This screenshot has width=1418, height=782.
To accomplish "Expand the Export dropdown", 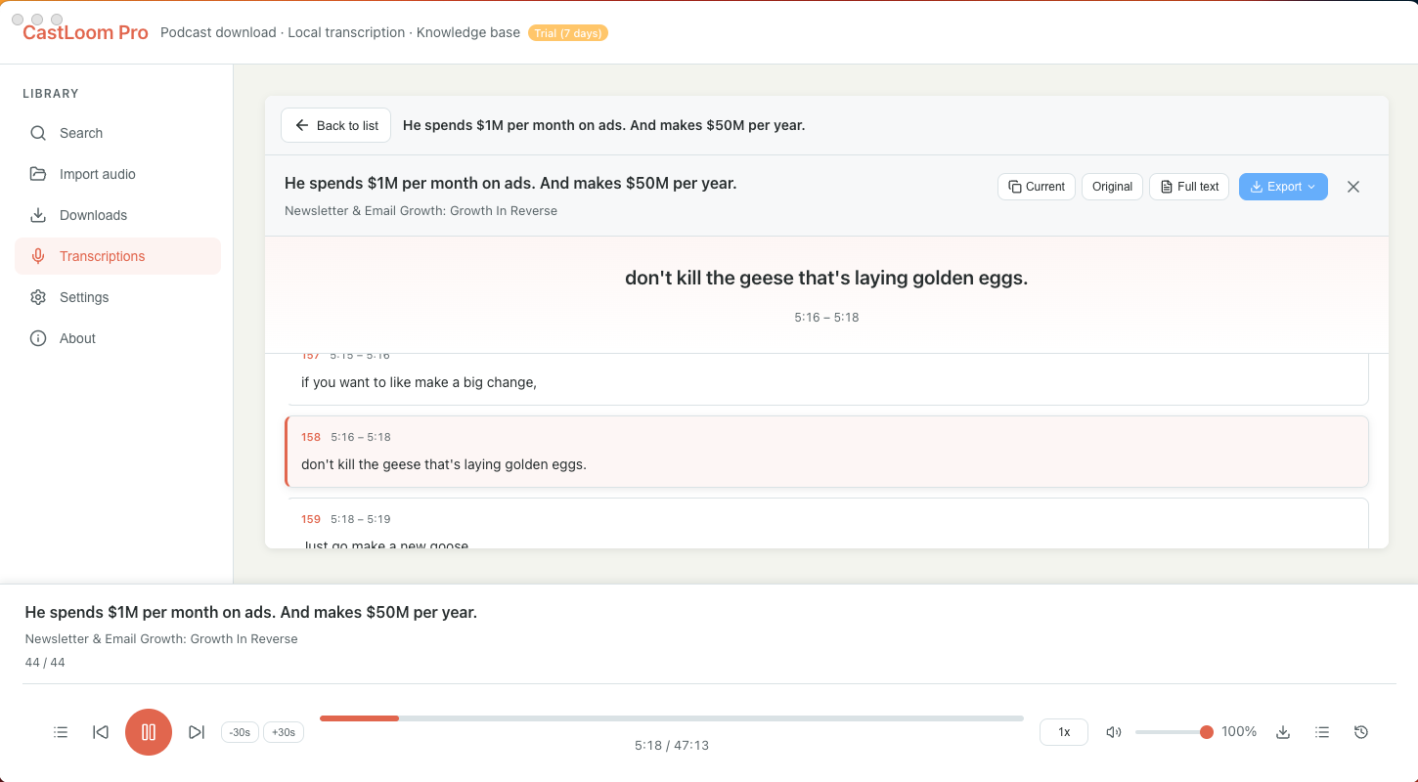I will (1283, 187).
